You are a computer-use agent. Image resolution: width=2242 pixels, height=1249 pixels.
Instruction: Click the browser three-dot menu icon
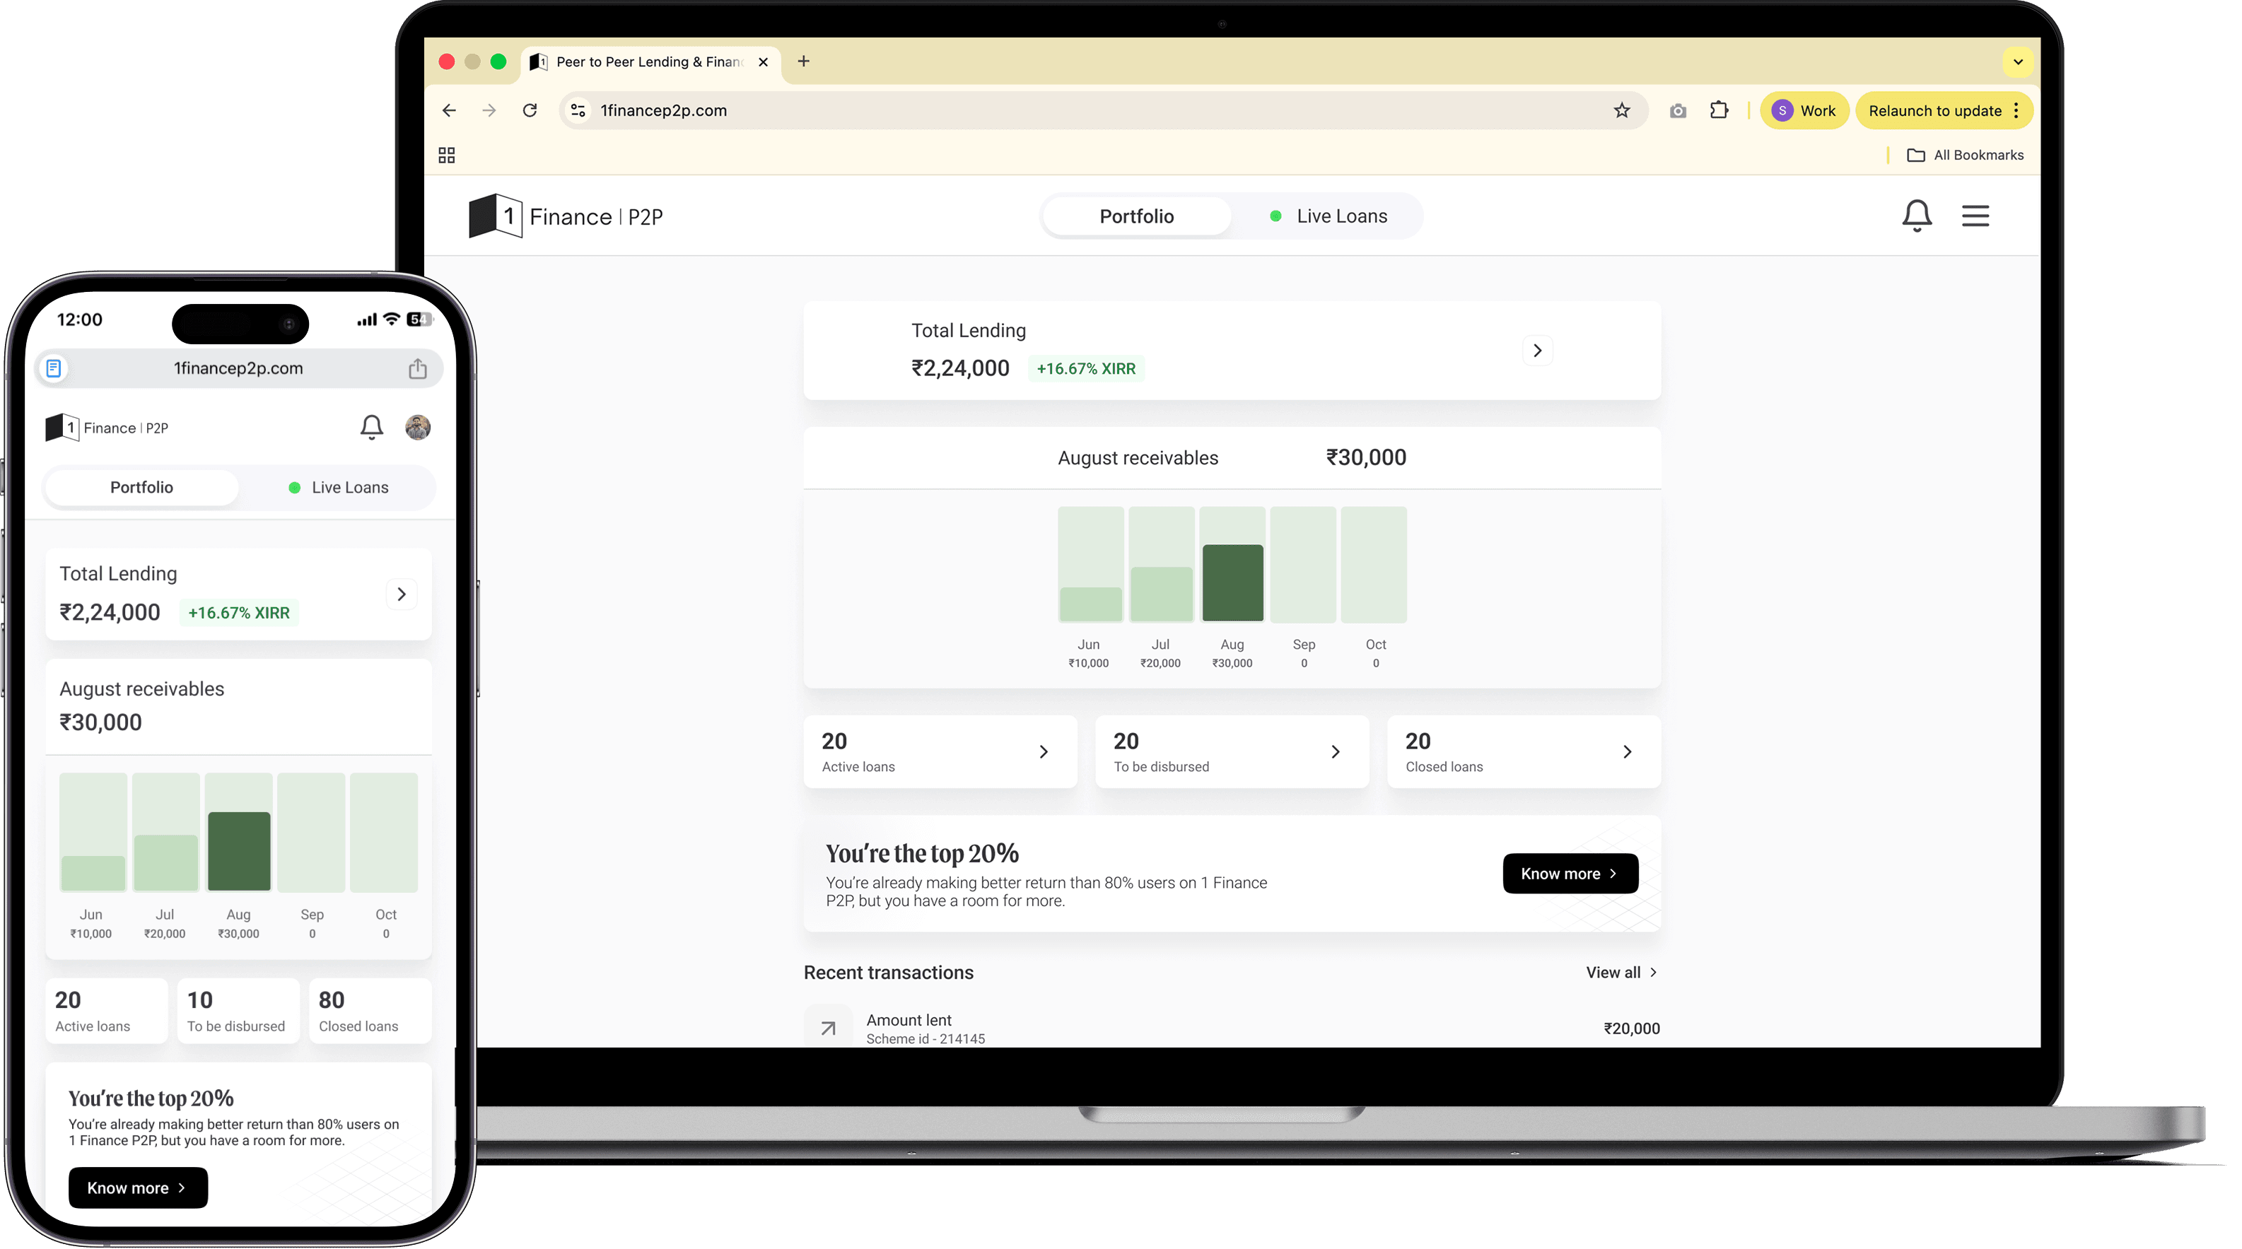(2016, 110)
